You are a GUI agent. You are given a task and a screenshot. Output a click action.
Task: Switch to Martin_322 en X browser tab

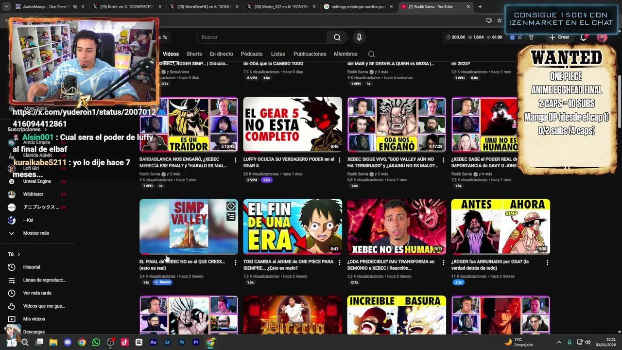(281, 7)
